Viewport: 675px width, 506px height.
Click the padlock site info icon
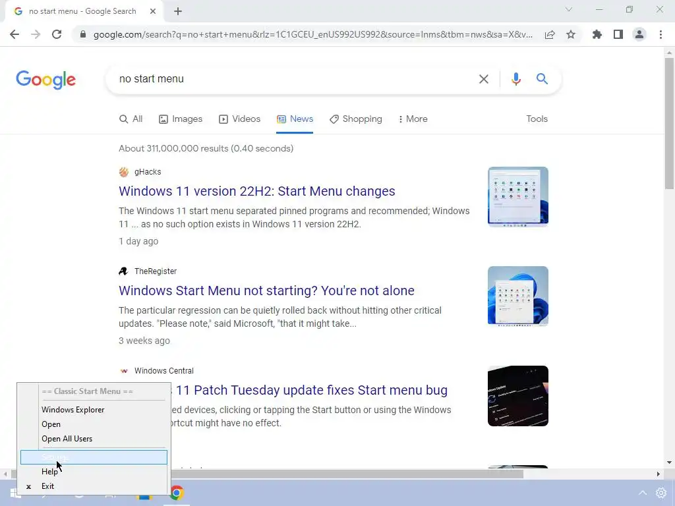[83, 34]
